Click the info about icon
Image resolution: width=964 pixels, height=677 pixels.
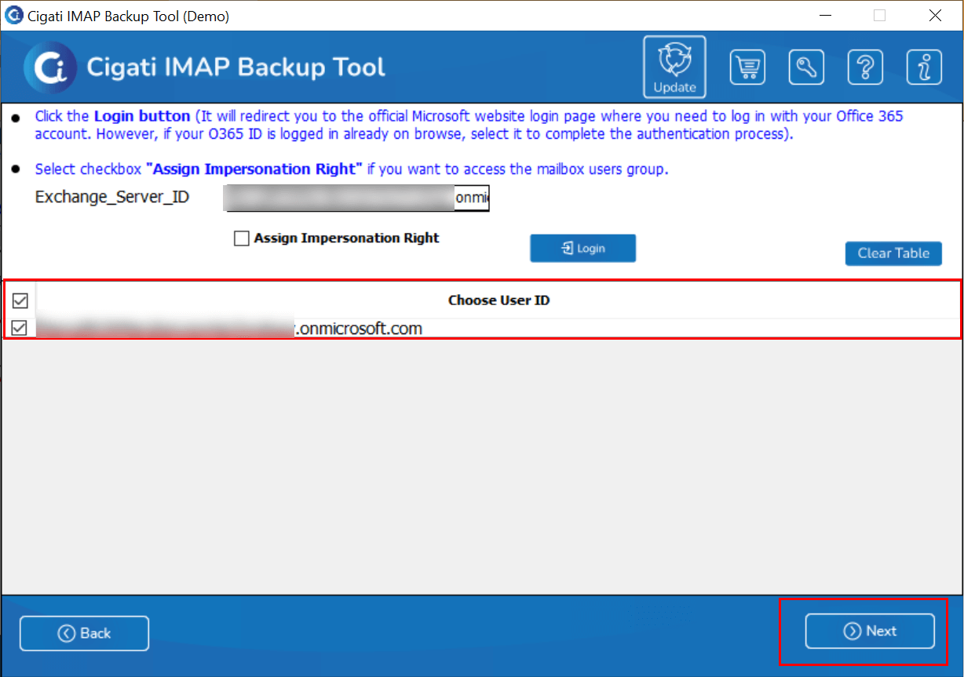click(x=924, y=67)
